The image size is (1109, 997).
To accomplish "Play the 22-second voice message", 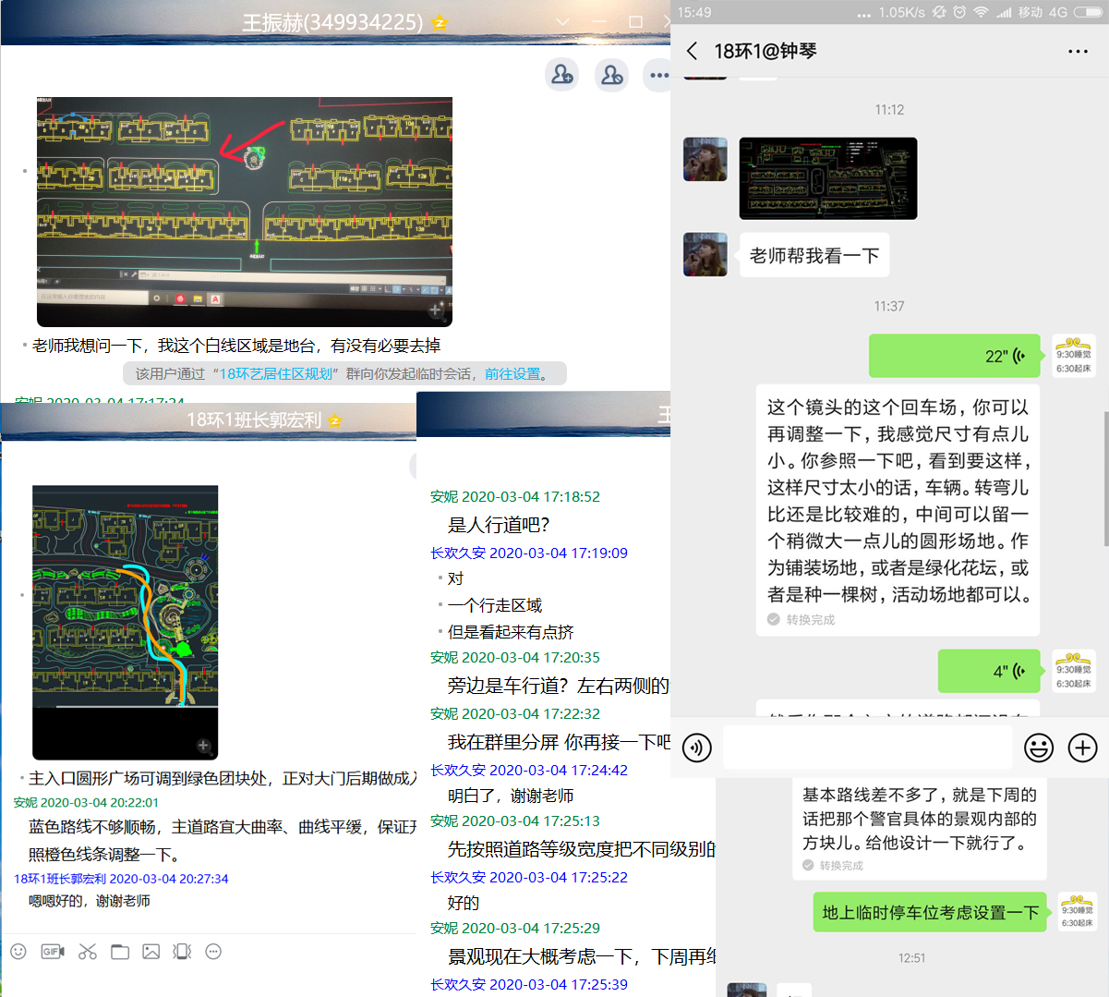I will (954, 356).
